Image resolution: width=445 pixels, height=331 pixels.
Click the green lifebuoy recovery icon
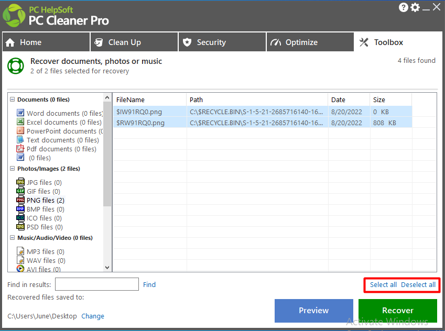click(x=16, y=66)
